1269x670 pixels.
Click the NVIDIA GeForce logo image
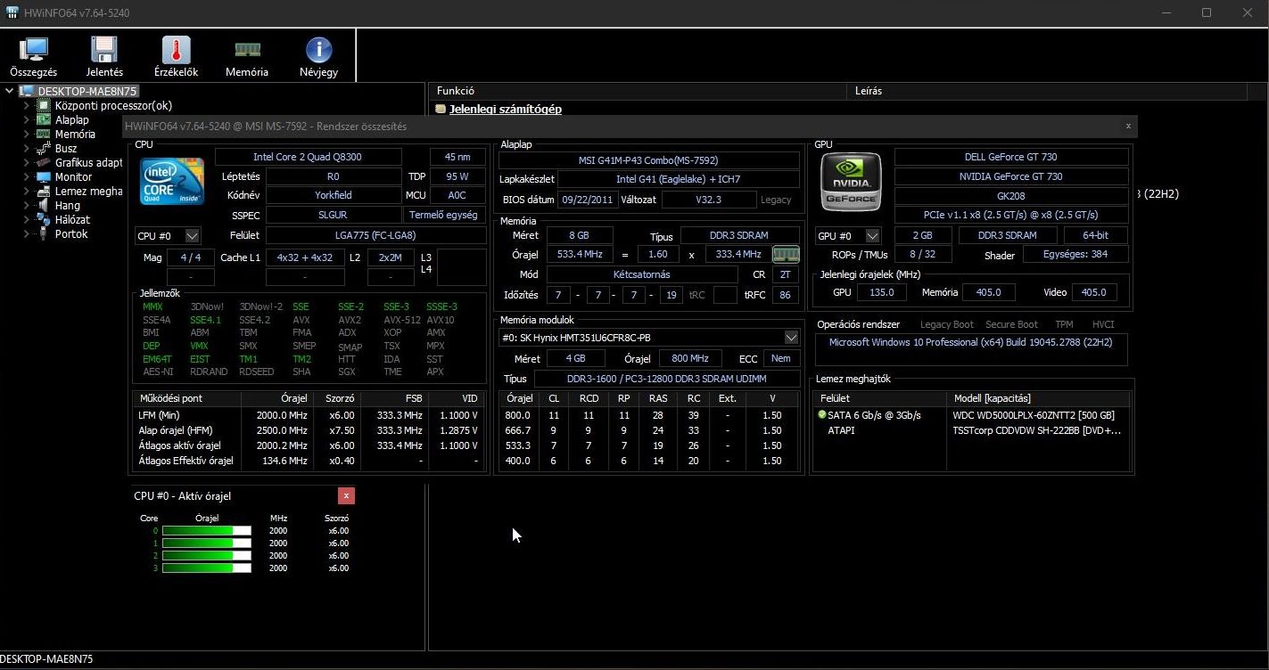(851, 183)
